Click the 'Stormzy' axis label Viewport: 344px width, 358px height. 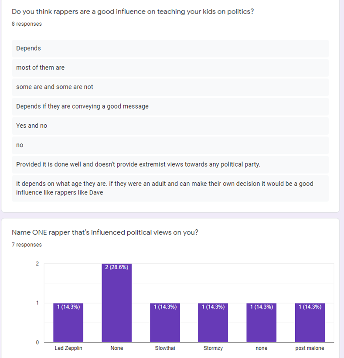tap(213, 348)
